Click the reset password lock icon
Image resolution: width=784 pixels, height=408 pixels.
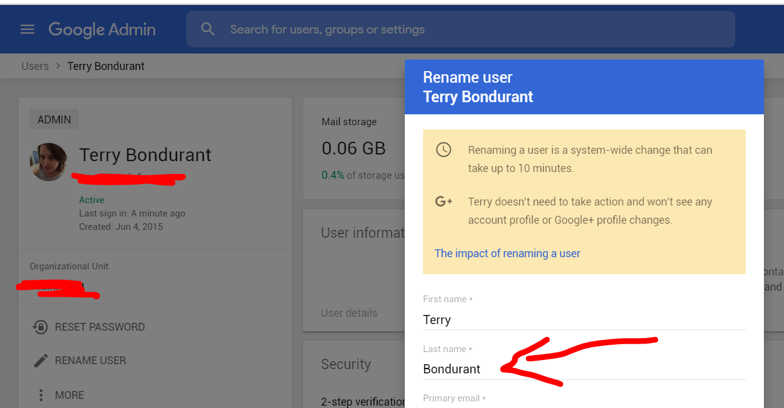click(40, 327)
